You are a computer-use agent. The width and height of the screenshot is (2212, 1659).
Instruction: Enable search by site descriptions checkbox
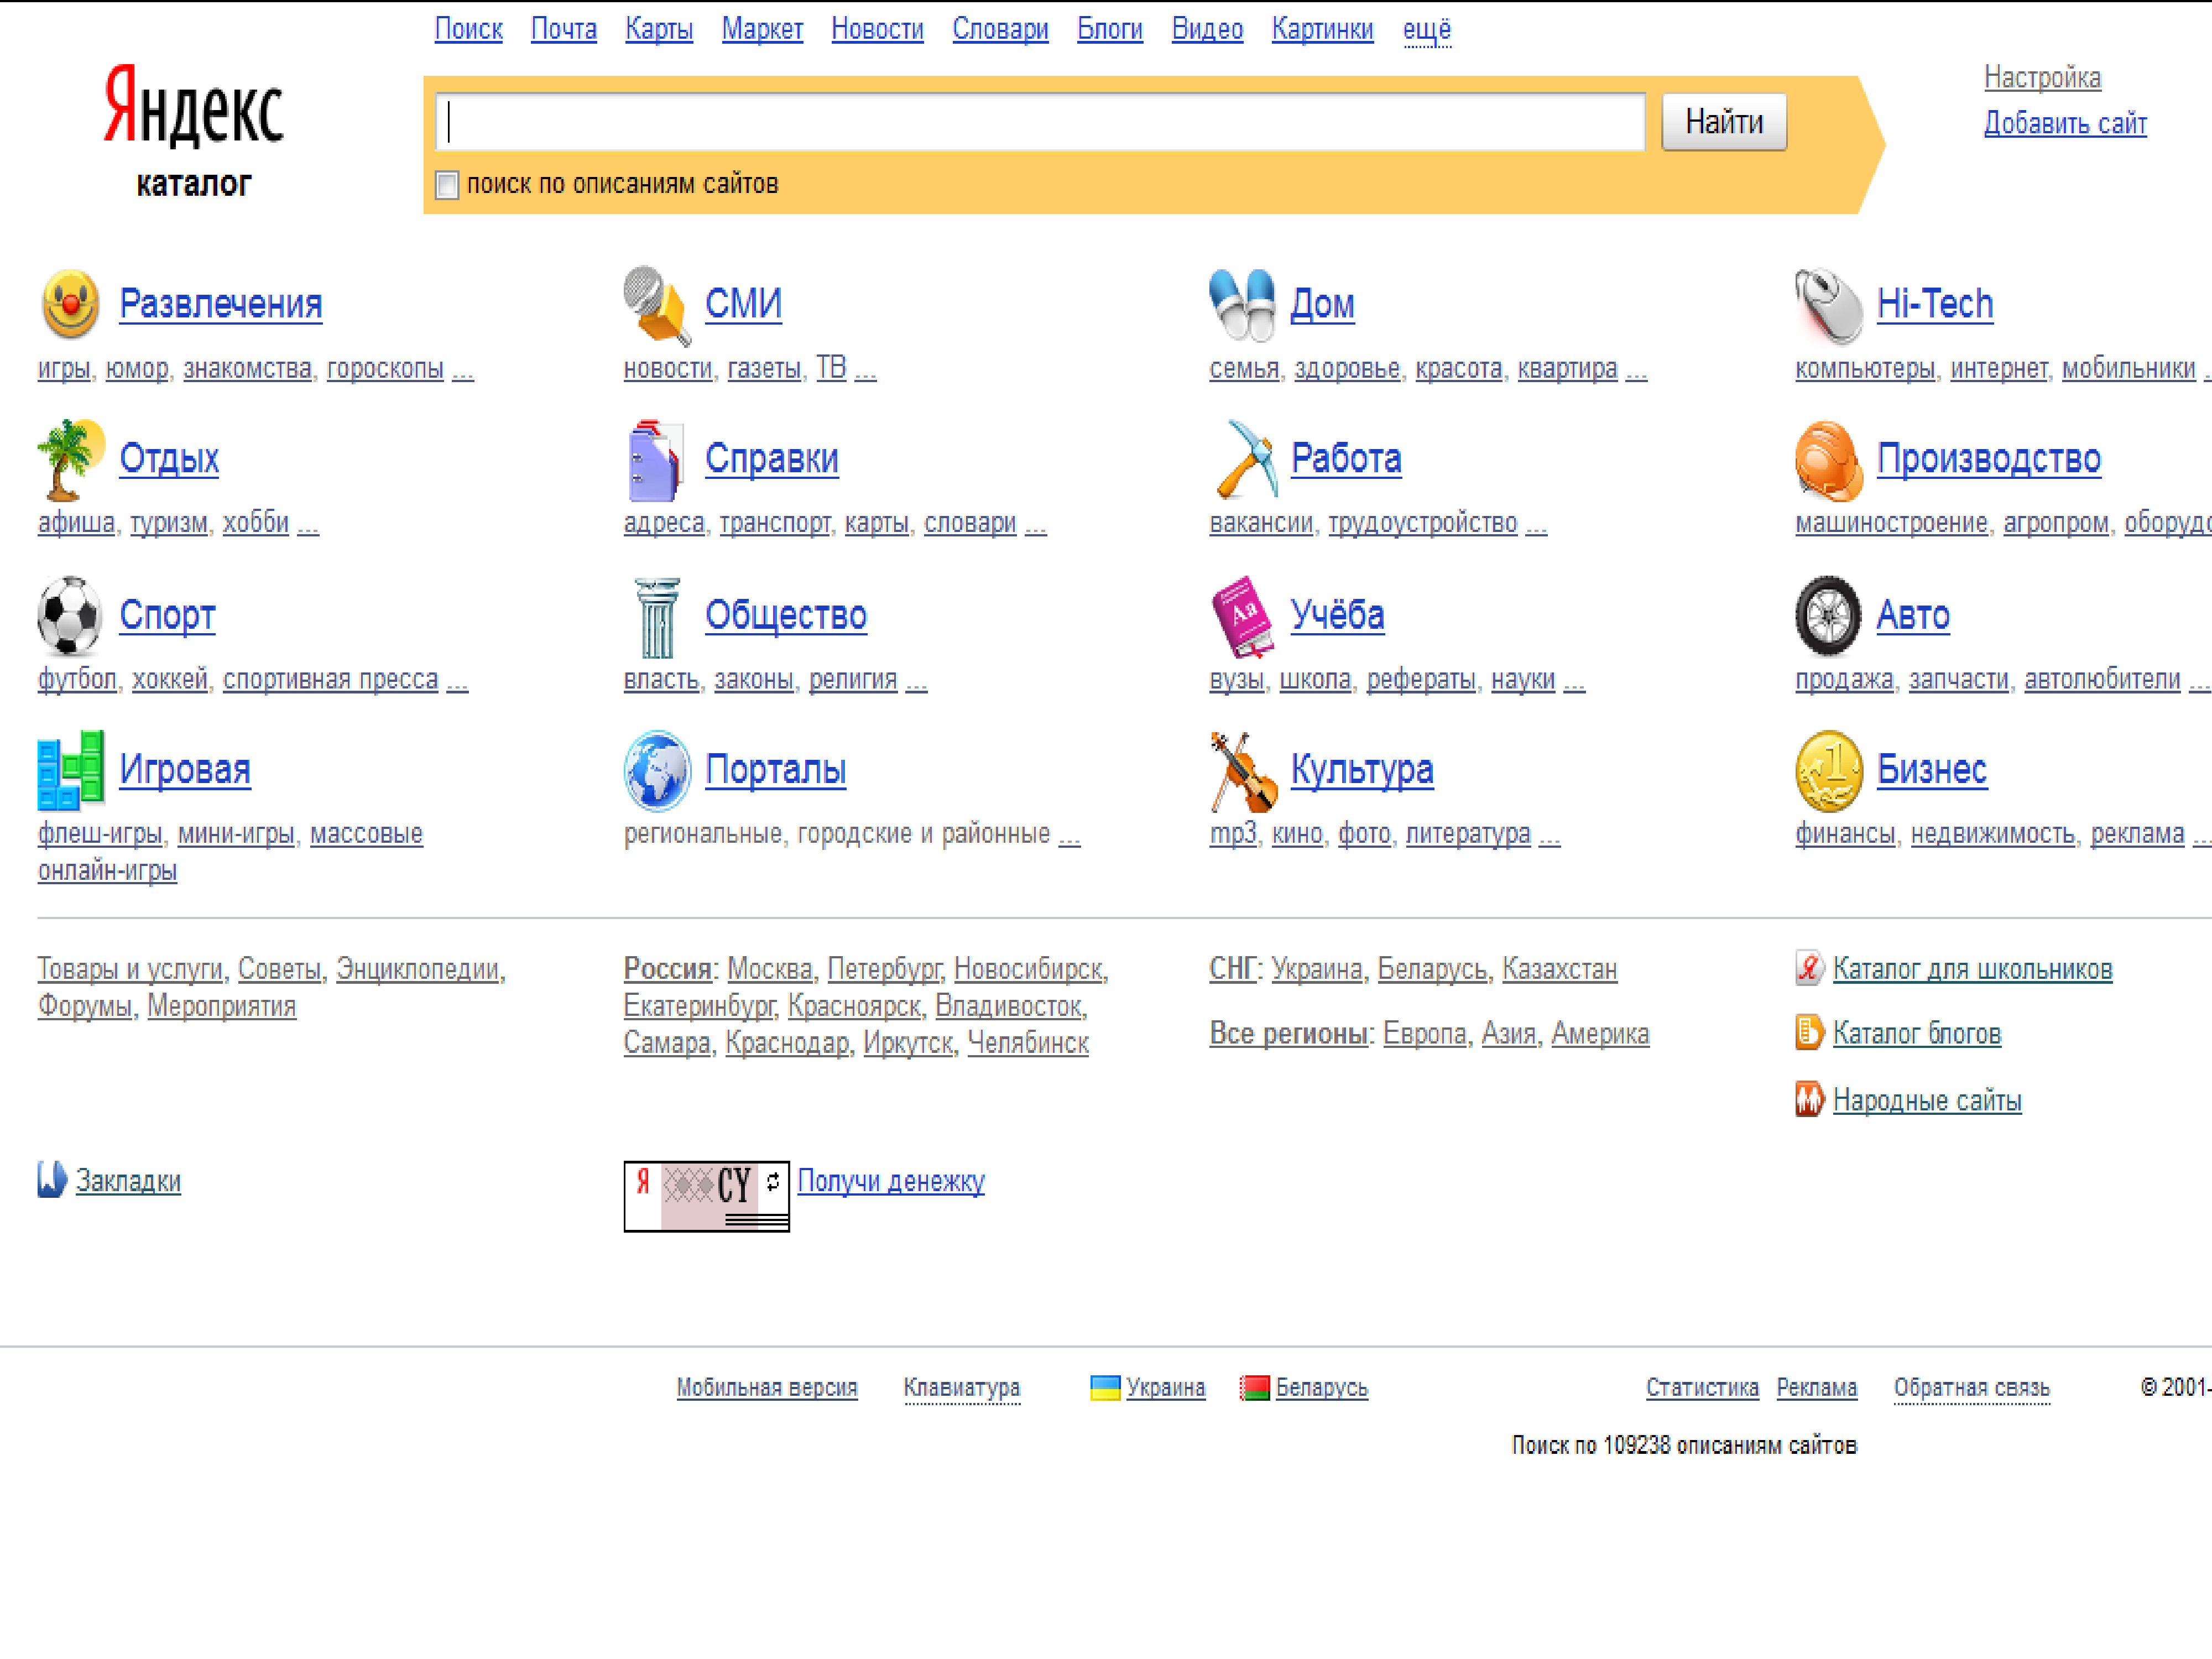coord(447,185)
